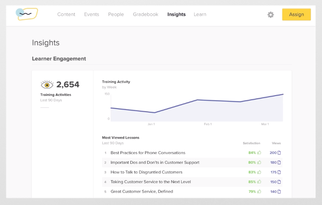Image resolution: width=322 pixels, height=205 pixels.
Task: Click thumbs-up icon next to 83%
Action: pos(259,172)
